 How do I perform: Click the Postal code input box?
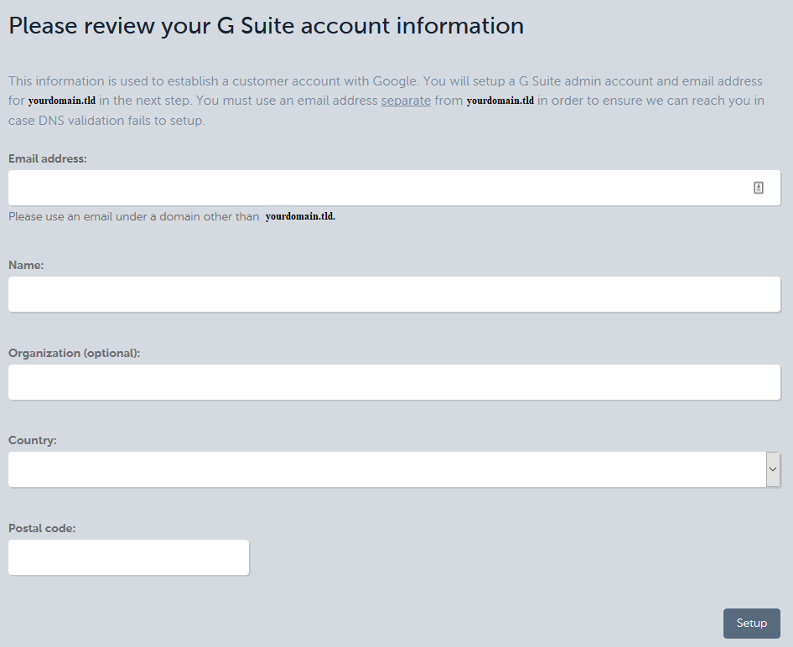[x=128, y=557]
